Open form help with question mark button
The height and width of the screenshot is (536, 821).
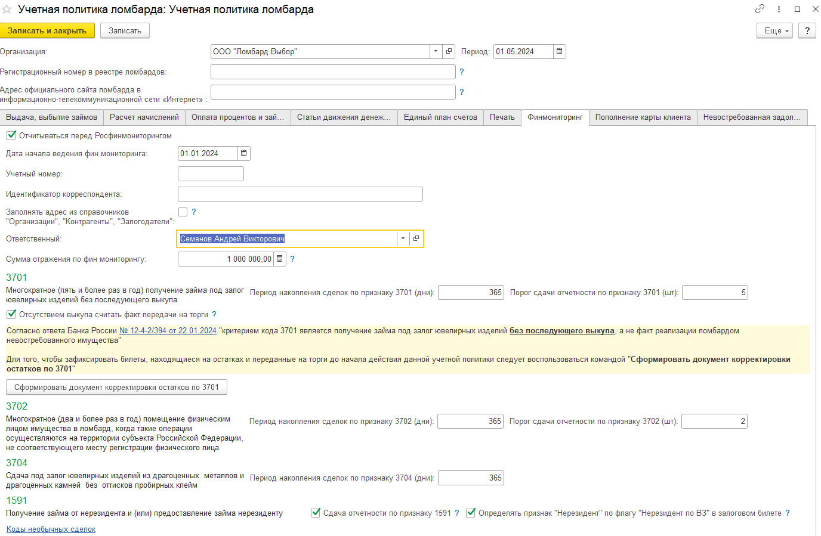coord(807,30)
